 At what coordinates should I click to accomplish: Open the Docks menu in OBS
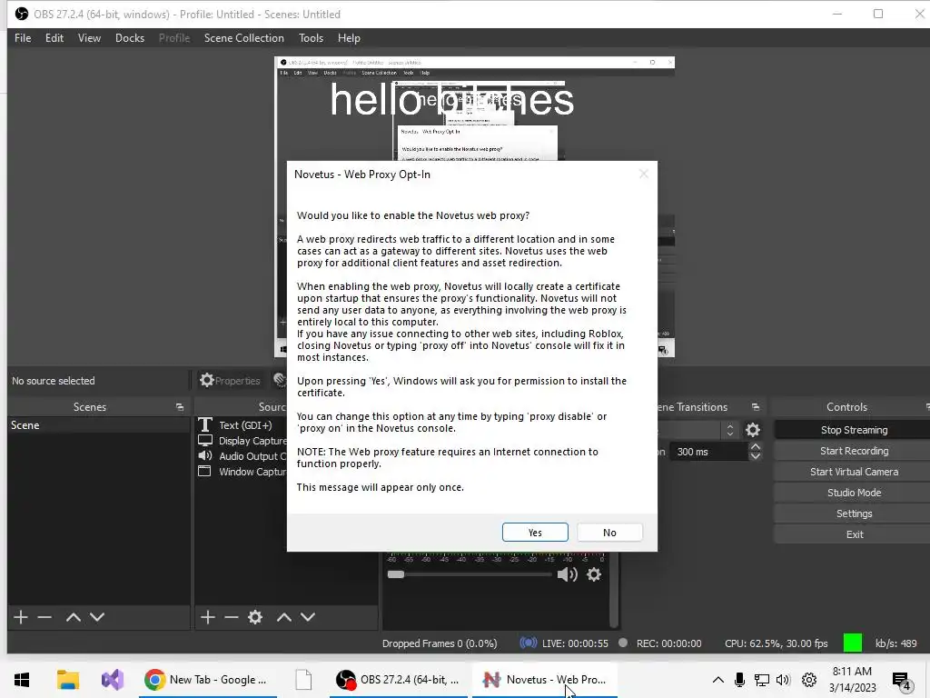pyautogui.click(x=130, y=38)
